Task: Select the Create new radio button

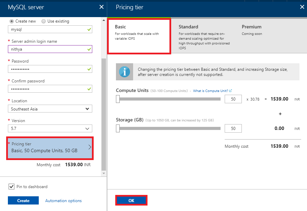Action: [x=12, y=21]
